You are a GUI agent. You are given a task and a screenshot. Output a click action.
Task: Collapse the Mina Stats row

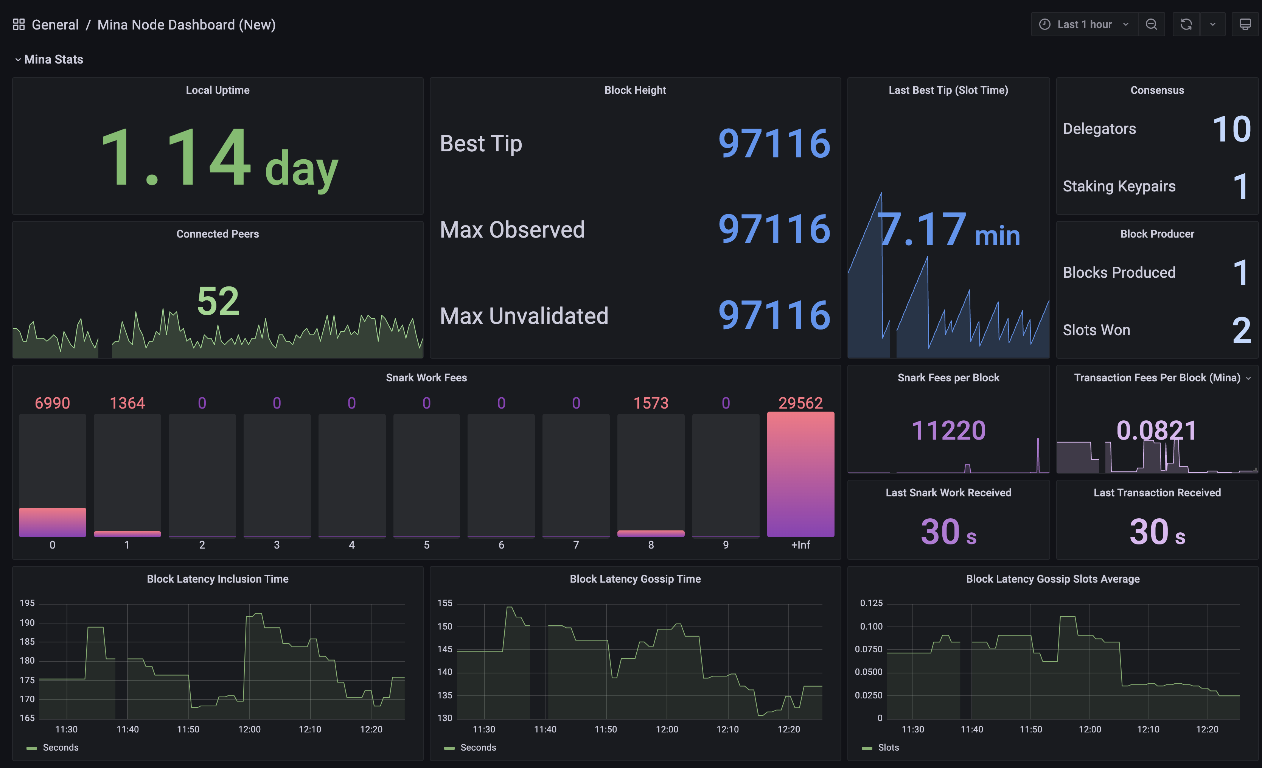(18, 59)
